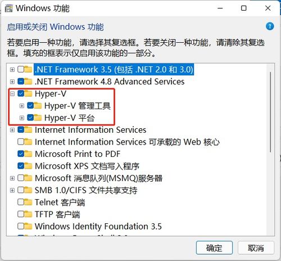Enable the .NET Framework 3.5 checkbox
Screen dimensions: 281x261
(x=21, y=69)
